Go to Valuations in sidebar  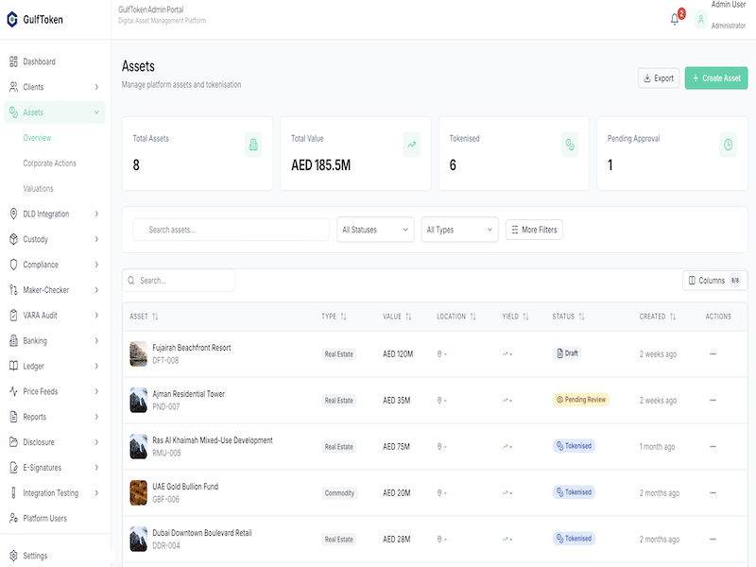pyautogui.click(x=38, y=189)
